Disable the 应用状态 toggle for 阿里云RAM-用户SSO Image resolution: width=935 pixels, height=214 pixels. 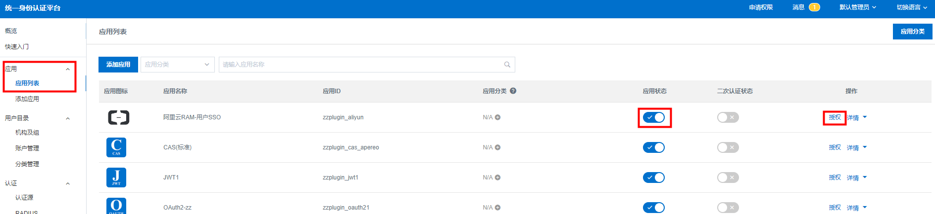pos(653,117)
